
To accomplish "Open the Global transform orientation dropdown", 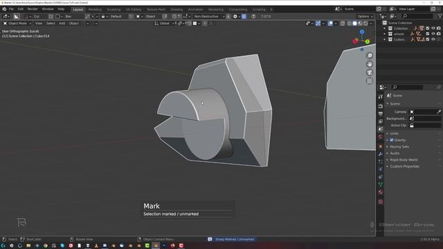I will click(164, 24).
